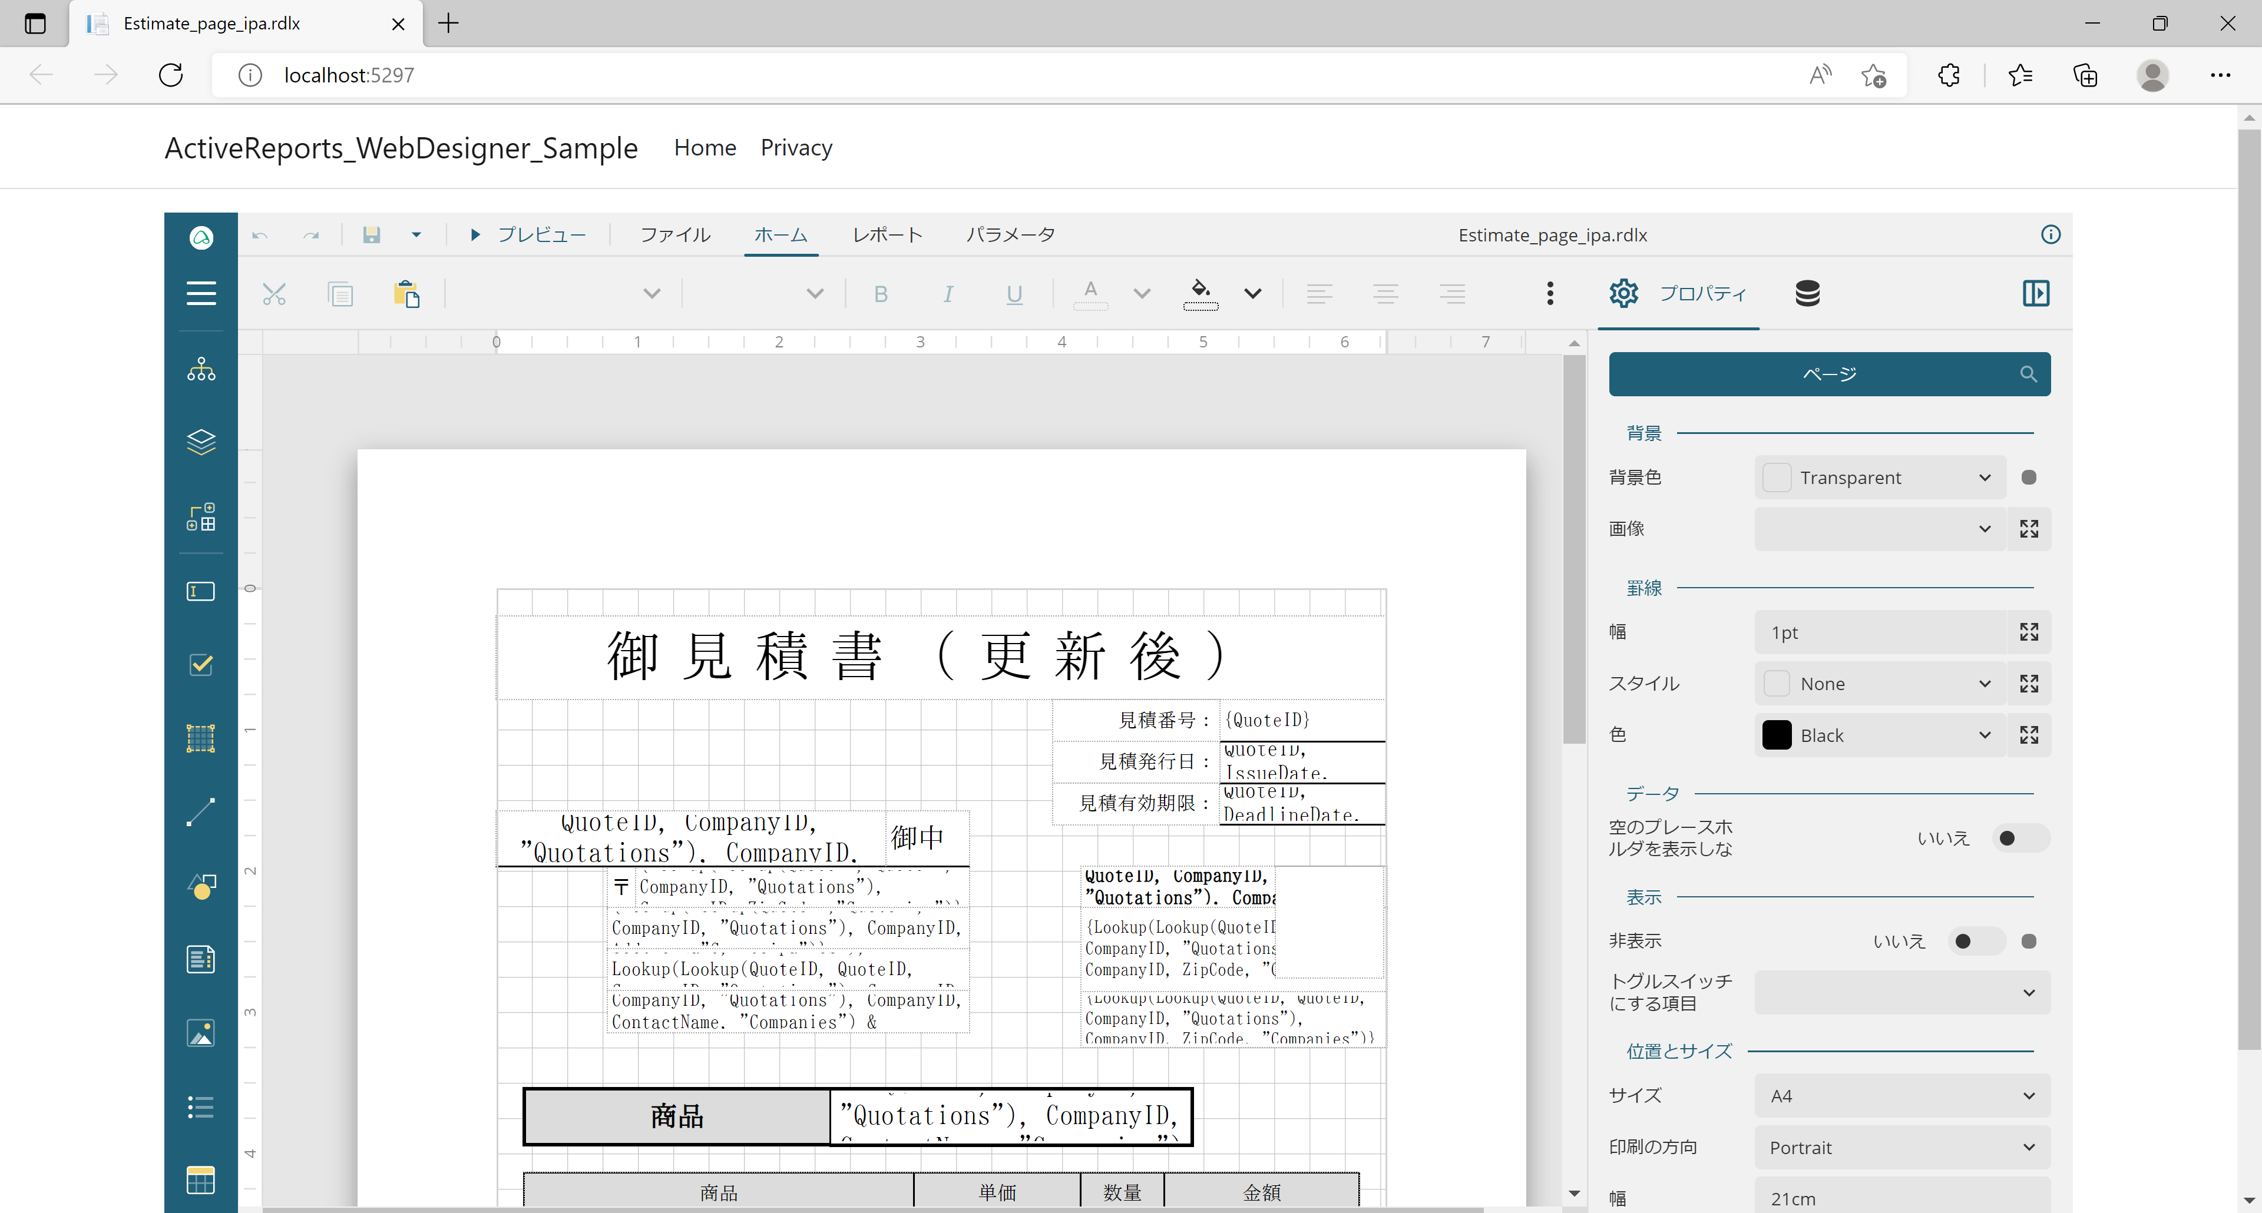The height and width of the screenshot is (1213, 2262).
Task: Expand the save options arrow
Action: [x=416, y=234]
